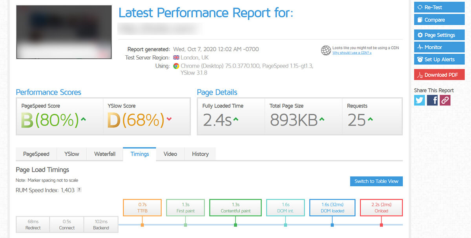Click the Facebook share icon
Image resolution: width=471 pixels, height=238 pixels.
point(432,100)
